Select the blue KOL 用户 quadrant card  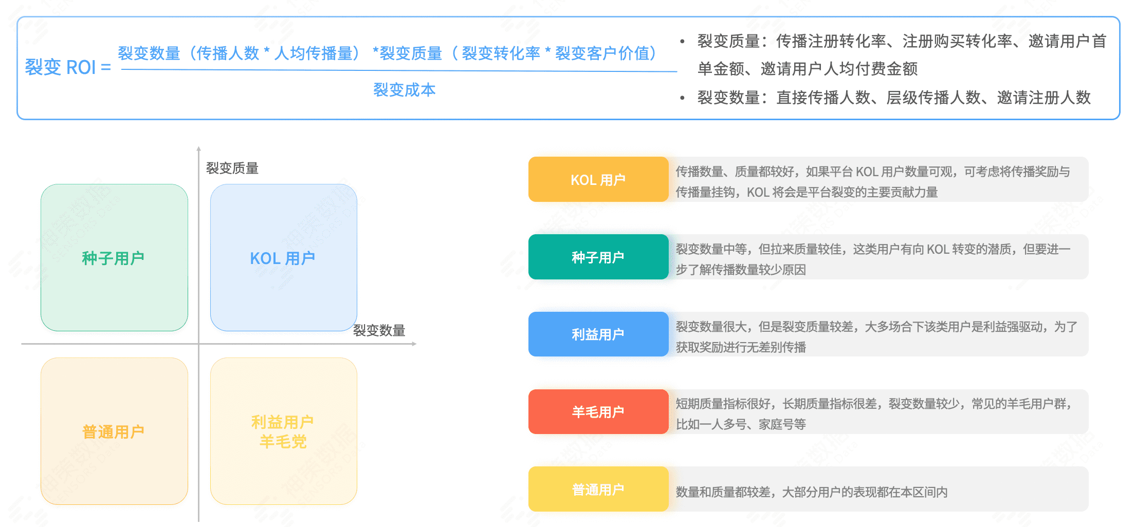284,257
